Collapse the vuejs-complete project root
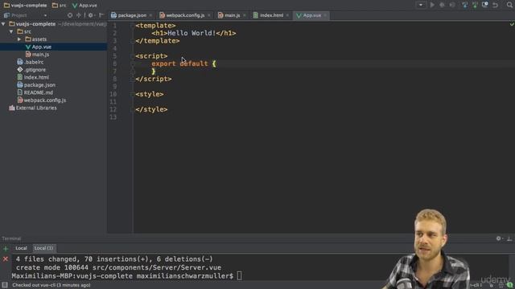 click(x=3, y=24)
